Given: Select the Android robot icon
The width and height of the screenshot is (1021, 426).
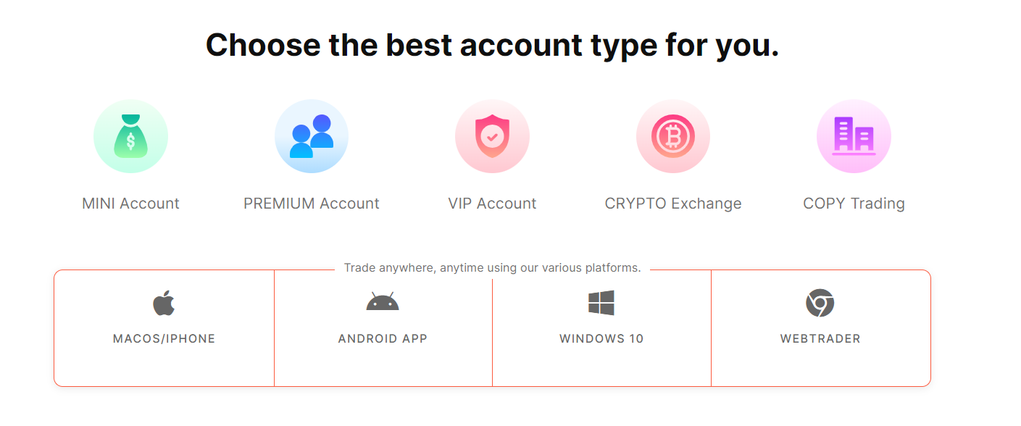Looking at the screenshot, I should point(383,301).
